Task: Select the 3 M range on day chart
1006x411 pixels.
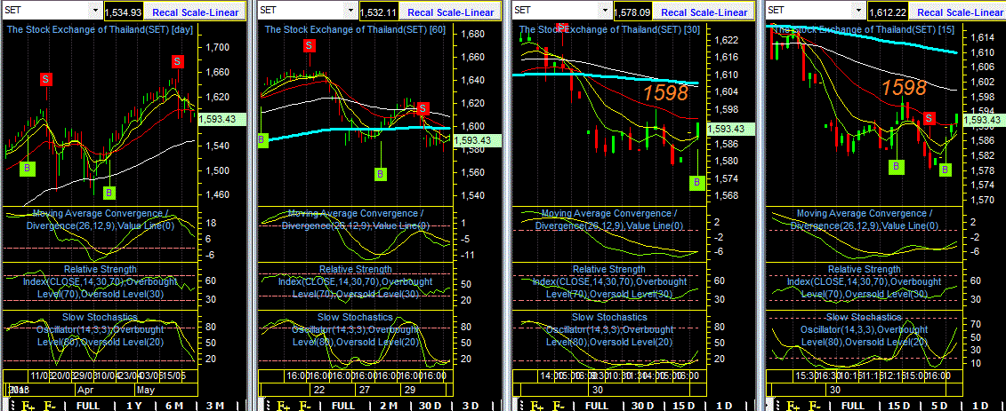Action: click(x=215, y=406)
